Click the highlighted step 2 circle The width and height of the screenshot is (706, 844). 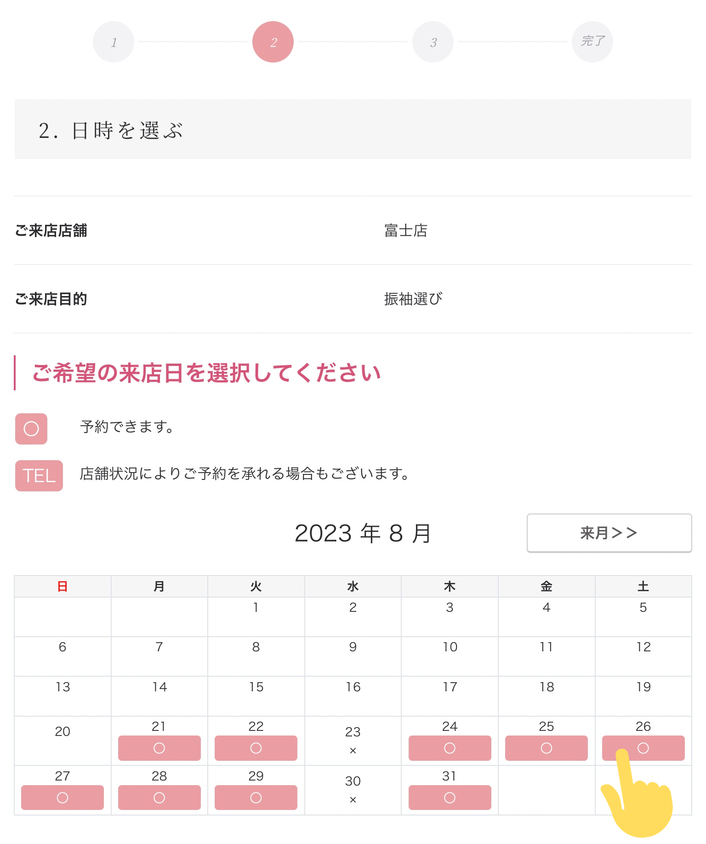tap(273, 42)
